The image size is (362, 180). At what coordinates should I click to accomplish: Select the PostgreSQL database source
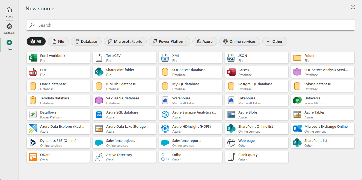coord(257,86)
